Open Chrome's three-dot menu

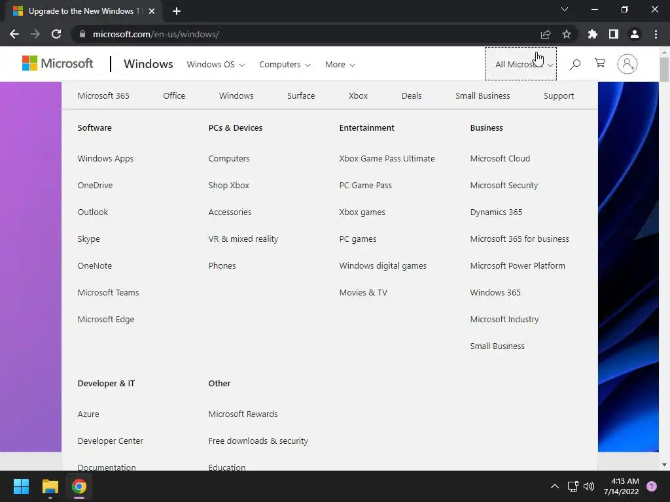[656, 34]
